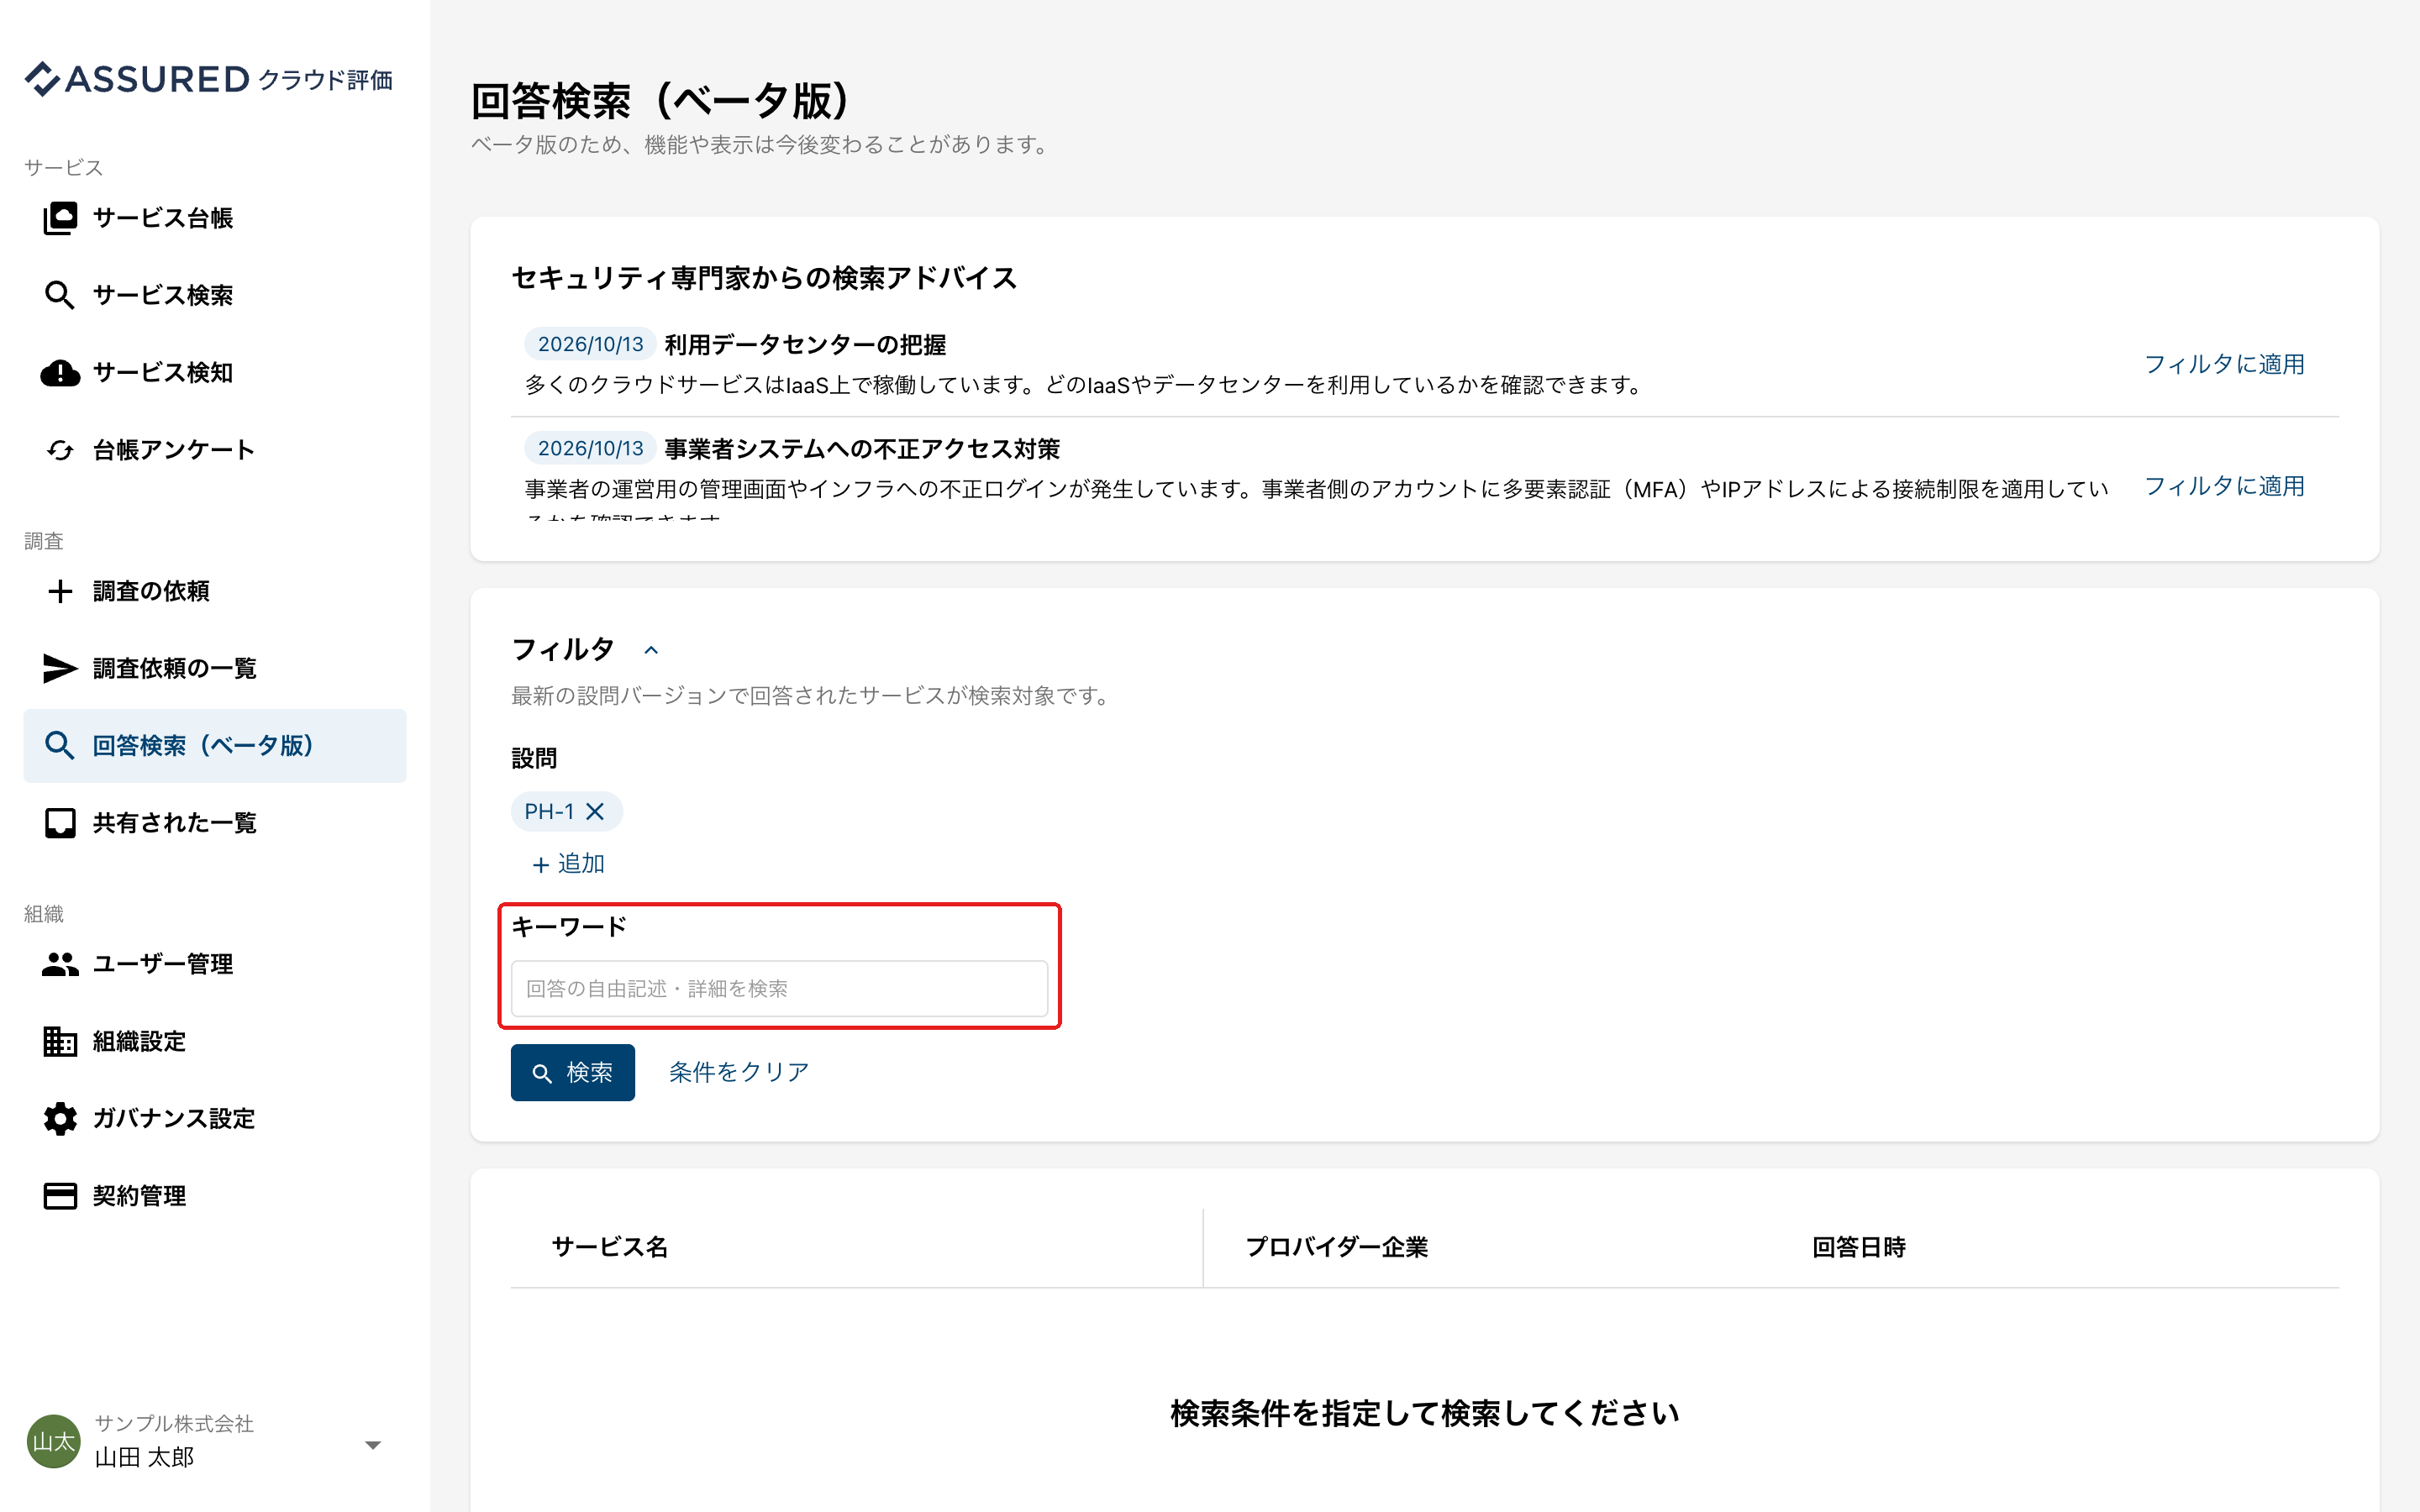Open サービス台帳 icon in sidebar

pyautogui.click(x=60, y=218)
